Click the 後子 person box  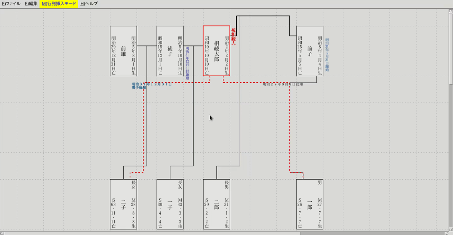(170, 51)
